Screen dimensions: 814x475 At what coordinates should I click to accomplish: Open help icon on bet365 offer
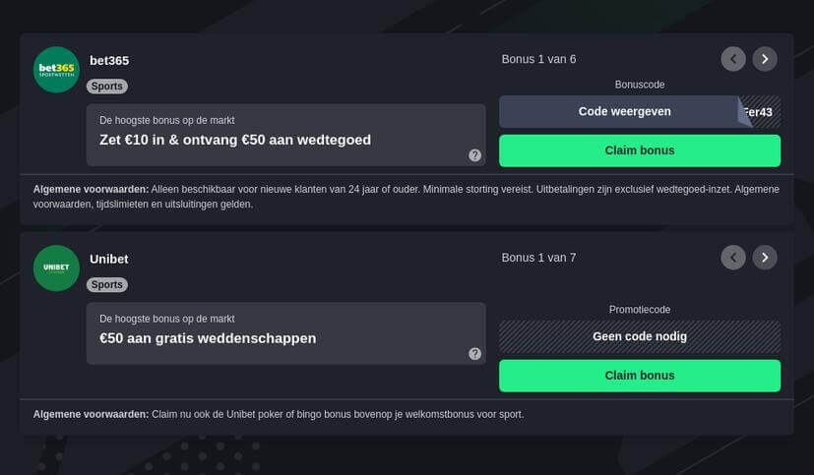(x=474, y=155)
